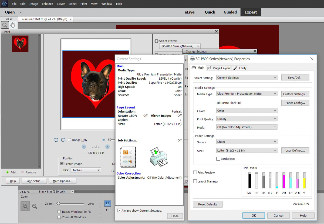Image resolution: width=324 pixels, height=224 pixels.
Task: Open the Enhance menu
Action: point(48,4)
